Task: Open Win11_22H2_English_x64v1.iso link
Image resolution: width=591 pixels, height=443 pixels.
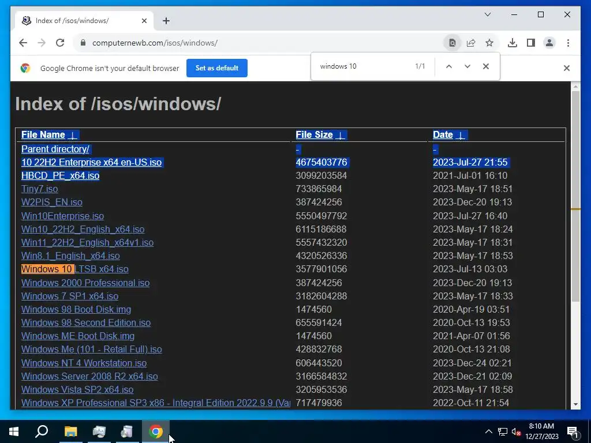Action: 88,243
